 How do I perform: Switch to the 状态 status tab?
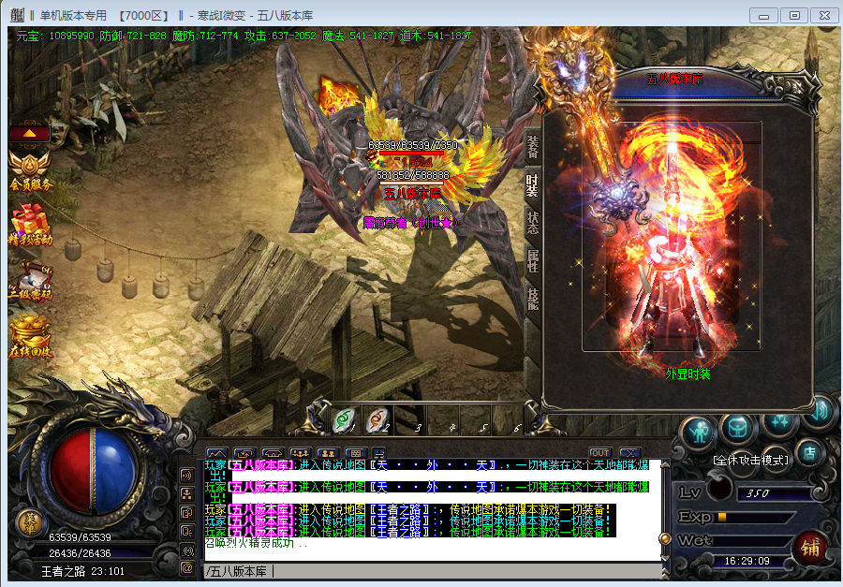pos(532,223)
